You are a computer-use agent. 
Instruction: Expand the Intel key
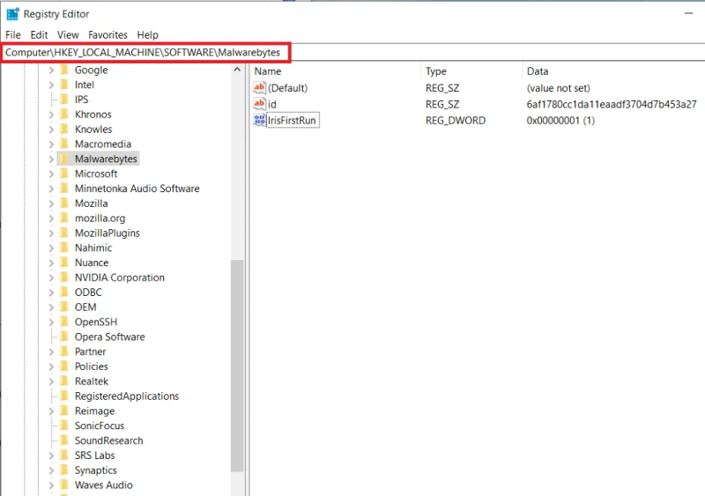tap(51, 85)
